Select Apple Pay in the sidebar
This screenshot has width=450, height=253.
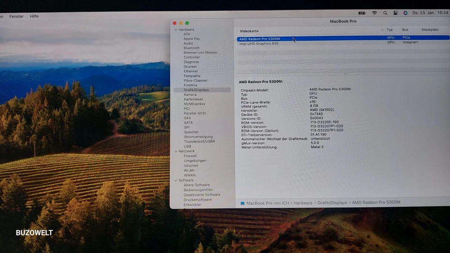coord(192,39)
